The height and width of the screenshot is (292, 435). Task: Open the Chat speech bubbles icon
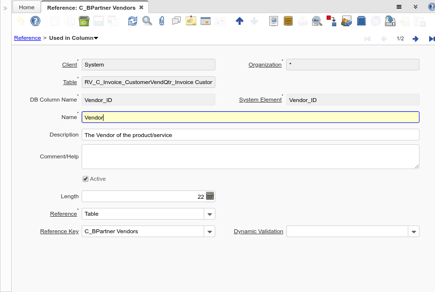tap(176, 21)
